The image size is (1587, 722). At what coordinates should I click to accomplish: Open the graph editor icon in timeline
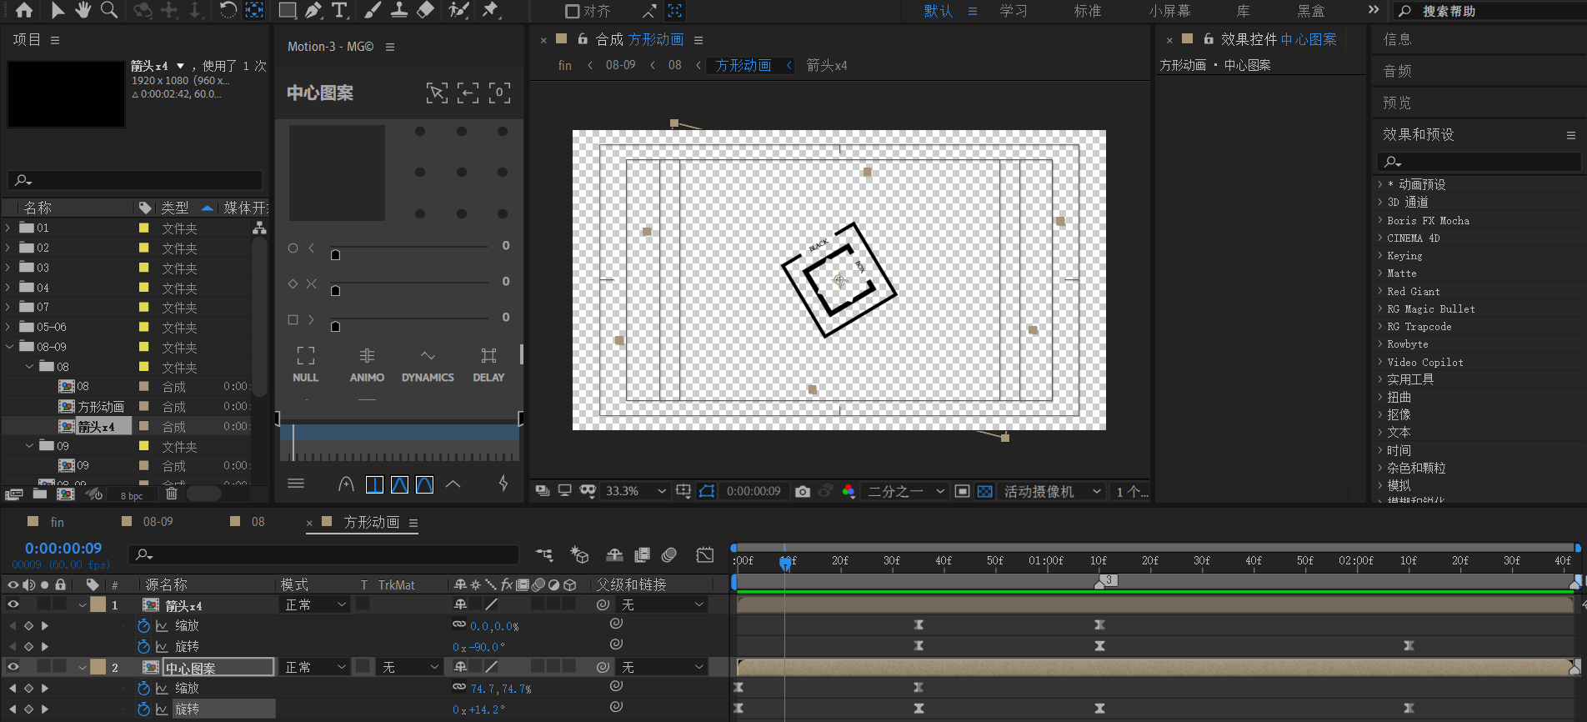pyautogui.click(x=705, y=555)
